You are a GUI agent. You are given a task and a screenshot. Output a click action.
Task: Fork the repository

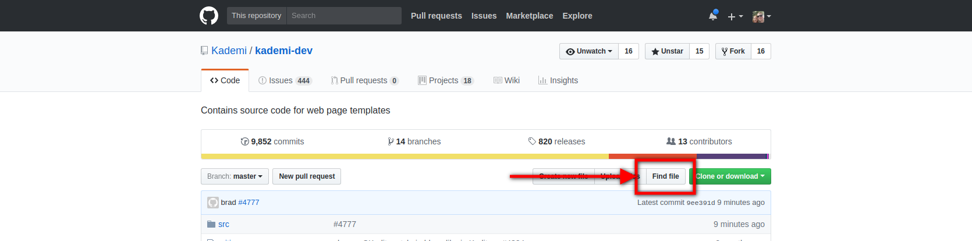(733, 51)
